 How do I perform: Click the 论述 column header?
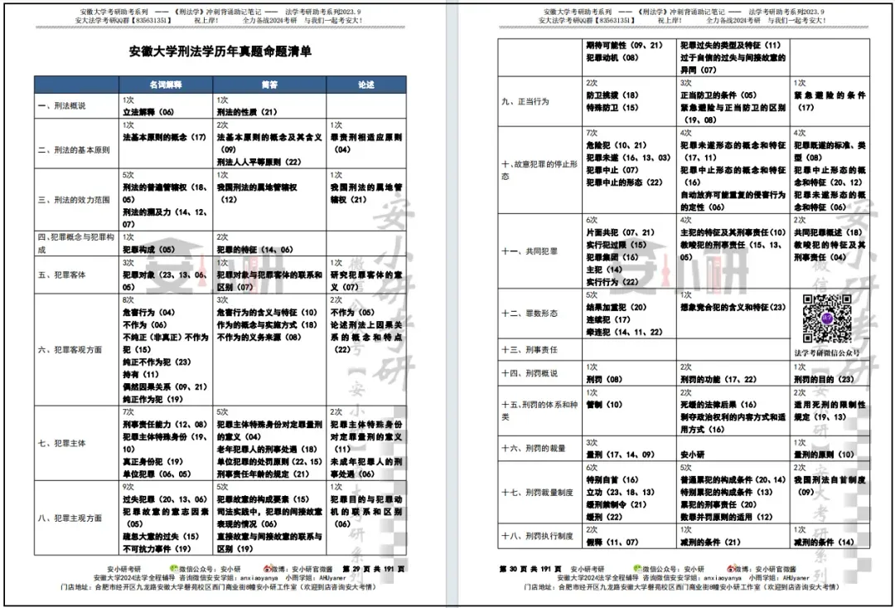366,85
